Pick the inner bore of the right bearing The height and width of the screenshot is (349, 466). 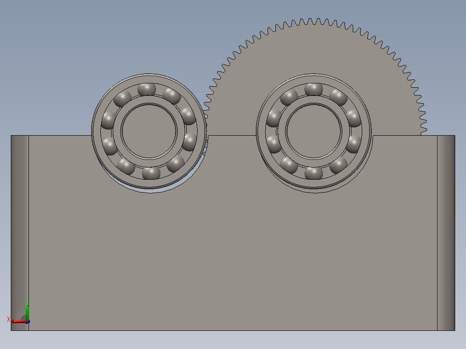click(x=314, y=131)
